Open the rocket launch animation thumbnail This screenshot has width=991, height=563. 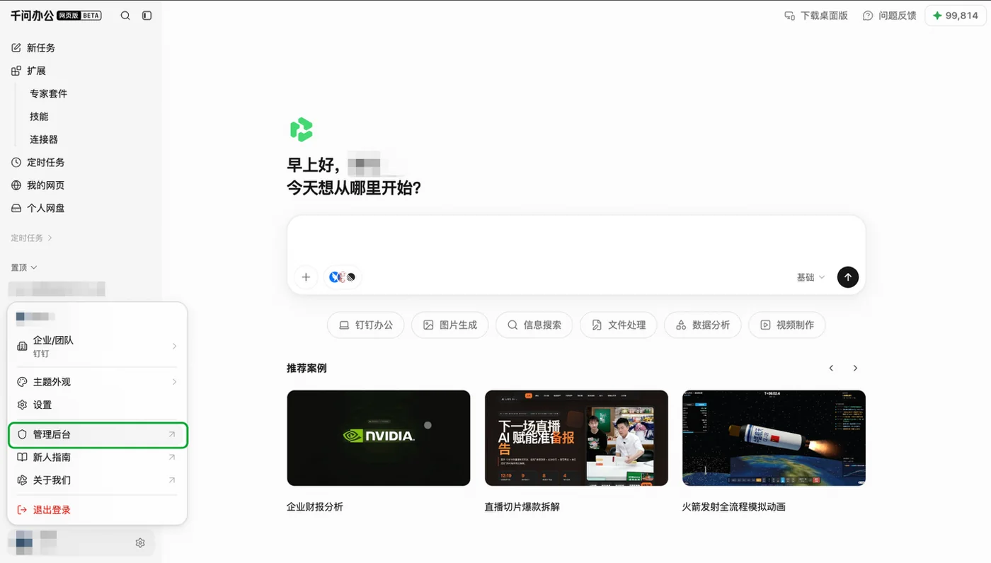pyautogui.click(x=774, y=438)
